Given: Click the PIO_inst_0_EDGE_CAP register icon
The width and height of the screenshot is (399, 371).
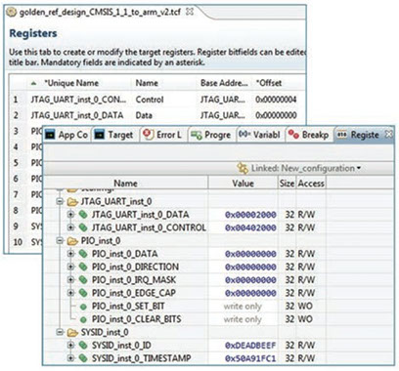Looking at the screenshot, I should tap(83, 293).
